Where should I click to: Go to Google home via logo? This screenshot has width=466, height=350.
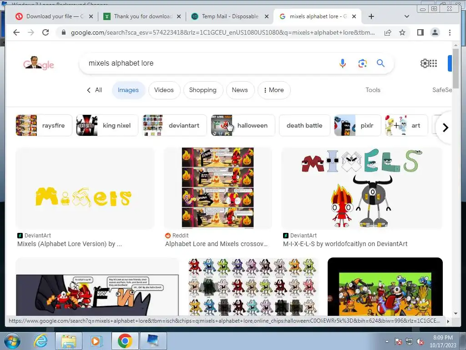coord(39,63)
